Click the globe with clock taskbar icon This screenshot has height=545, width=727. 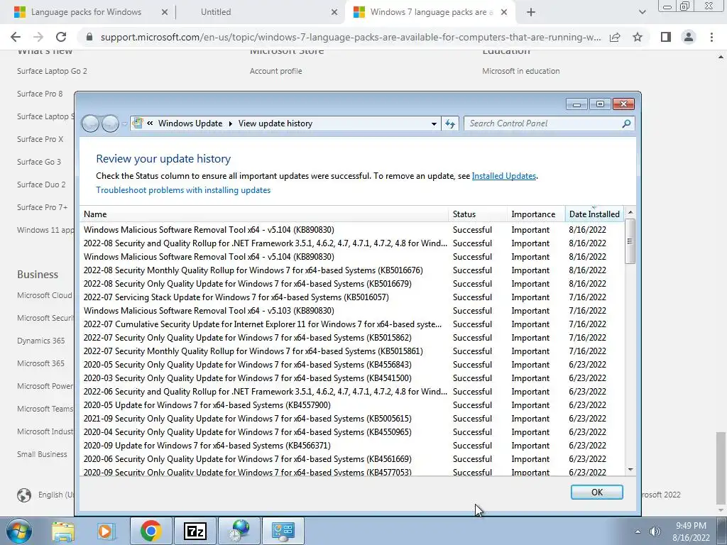239,532
